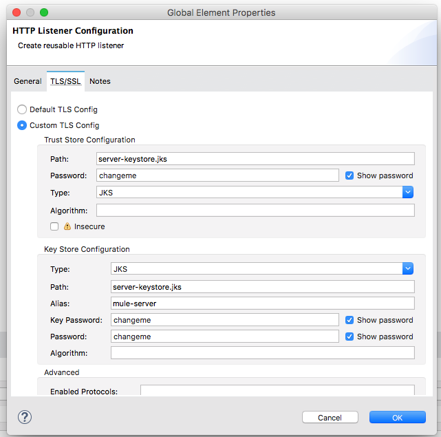Image resolution: width=441 pixels, height=437 pixels.
Task: Uncheck Show password for Key Password
Action: click(x=349, y=320)
